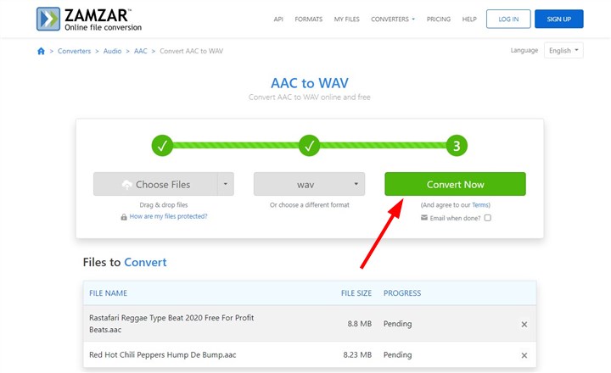This screenshot has height=373, width=611.
Task: Open the Help page
Action: click(x=469, y=19)
